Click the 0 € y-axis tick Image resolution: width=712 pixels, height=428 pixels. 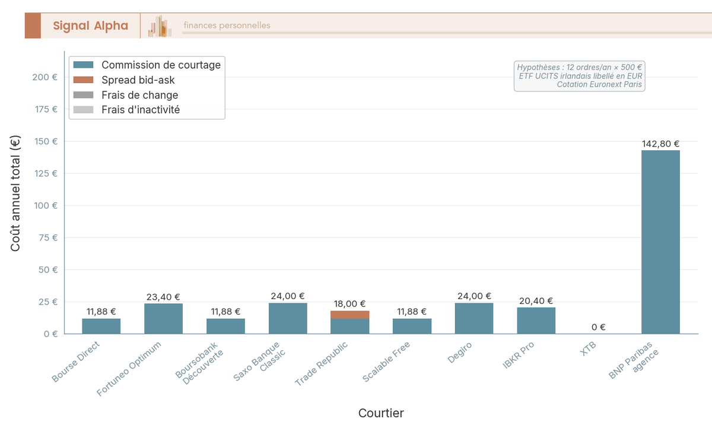click(x=51, y=334)
